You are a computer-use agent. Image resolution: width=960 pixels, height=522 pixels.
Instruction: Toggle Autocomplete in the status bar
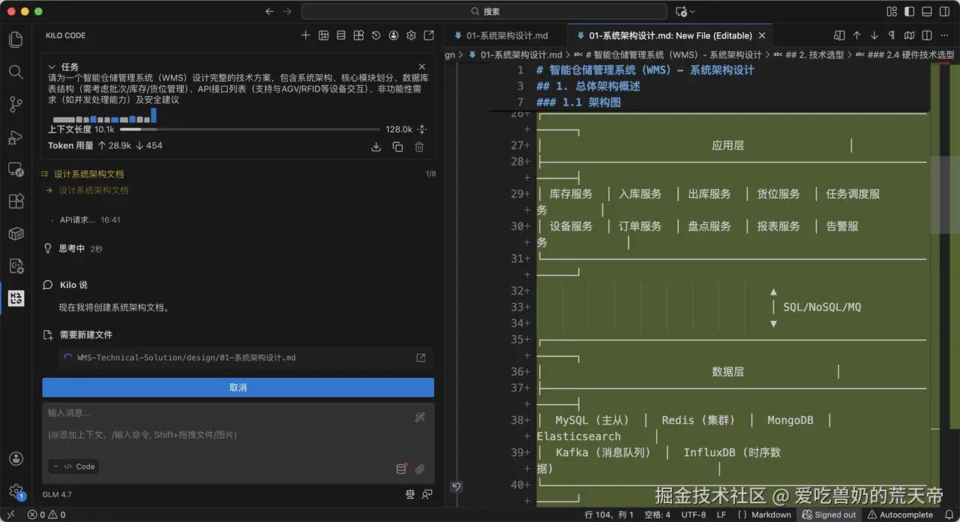point(902,515)
